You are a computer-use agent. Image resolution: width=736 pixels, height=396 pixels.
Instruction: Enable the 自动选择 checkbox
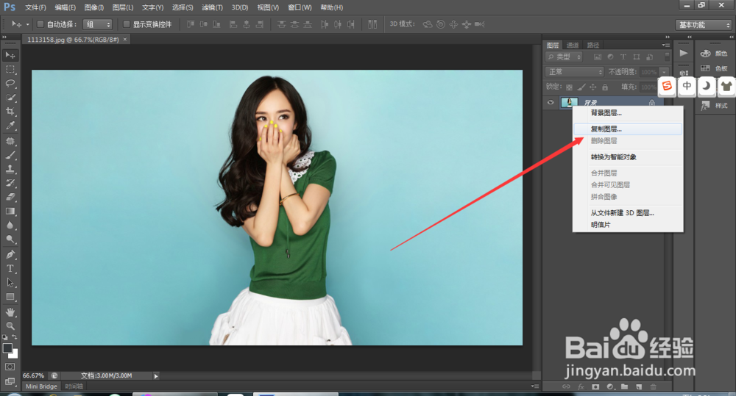(40, 24)
